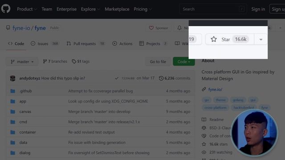Open 'Look up config dir using XDG_CONFIG_HOME' commit
Image resolution: width=285 pixels, height=160 pixels.
[x=108, y=101]
